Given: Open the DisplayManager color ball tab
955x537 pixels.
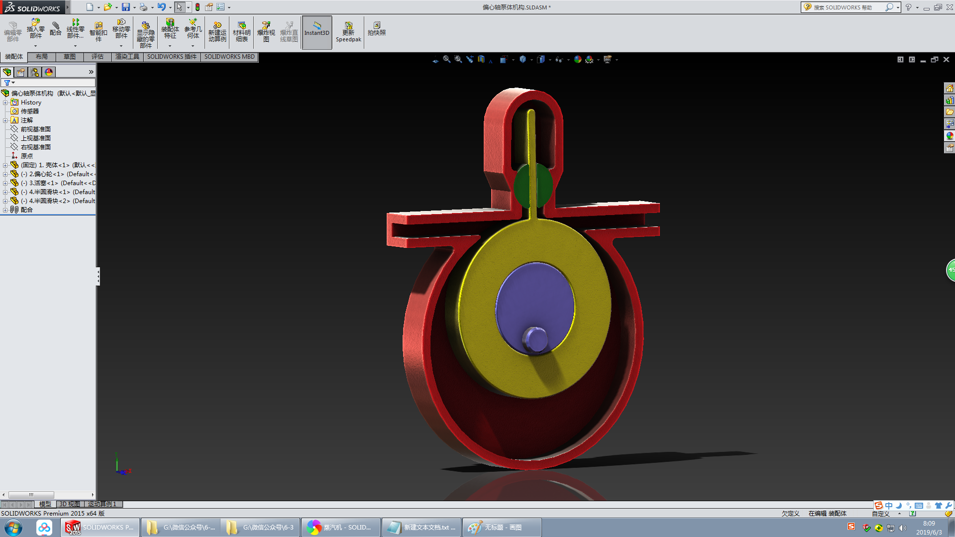Looking at the screenshot, I should (49, 72).
